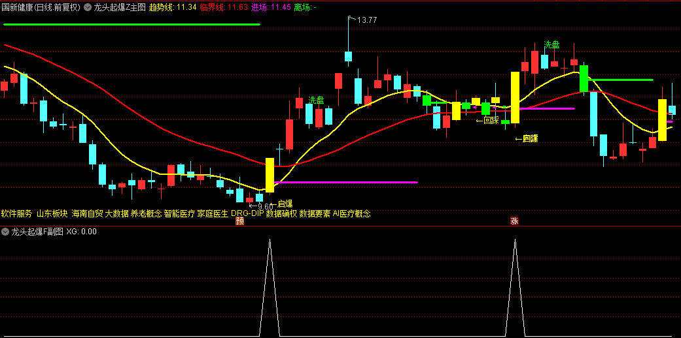Click the XG: 0.00 sub-chart value

82,232
